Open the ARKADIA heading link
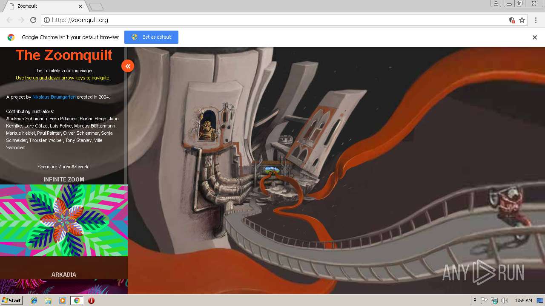Image resolution: width=545 pixels, height=306 pixels. pyautogui.click(x=64, y=275)
